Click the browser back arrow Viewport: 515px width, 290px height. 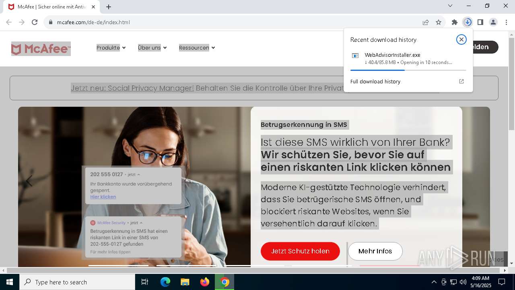tap(9, 22)
